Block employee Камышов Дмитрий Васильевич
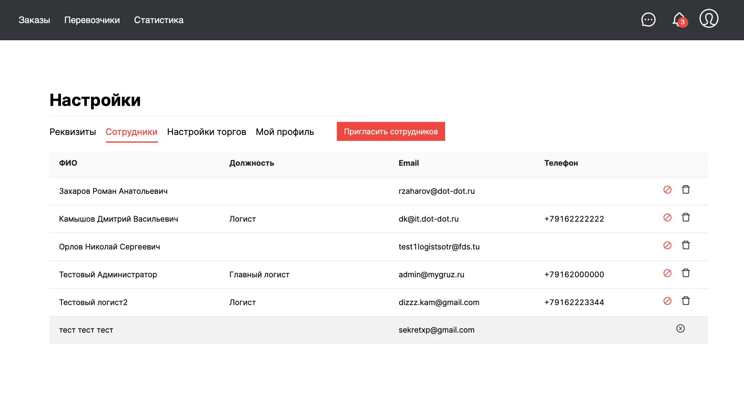This screenshot has width=744, height=398. (x=667, y=217)
